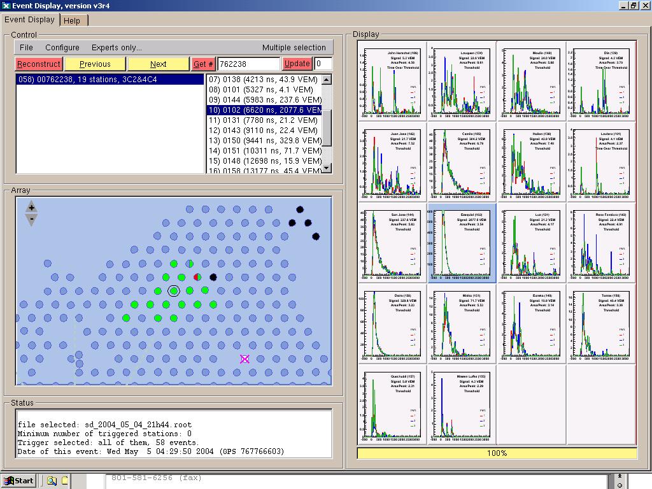Select station row 09) 0144 (5983 ns, 237.6 VEM)
The width and height of the screenshot is (652, 489).
coord(264,100)
